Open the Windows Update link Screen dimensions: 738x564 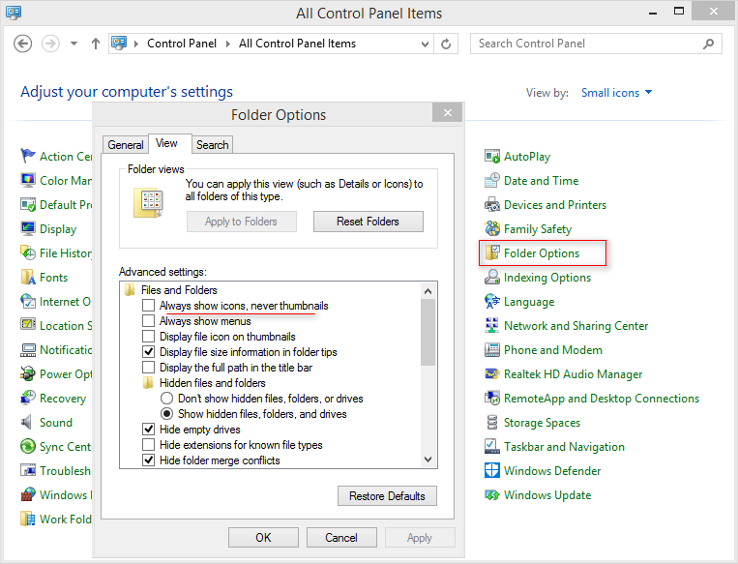546,494
